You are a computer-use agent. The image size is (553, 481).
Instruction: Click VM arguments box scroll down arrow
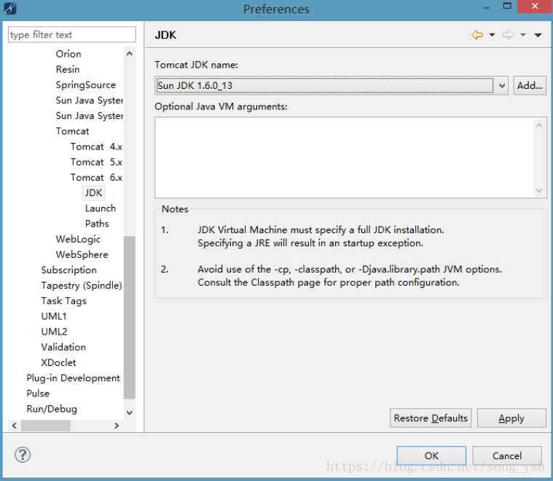click(539, 190)
